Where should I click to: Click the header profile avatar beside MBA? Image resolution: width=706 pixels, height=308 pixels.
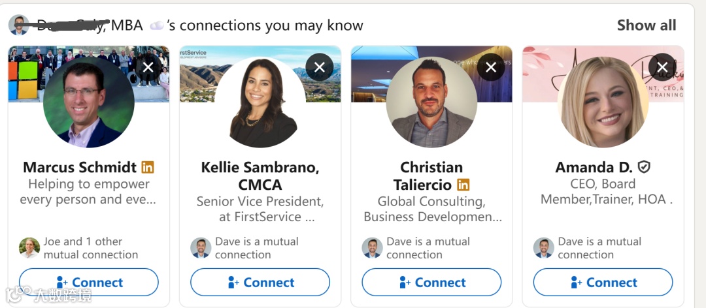coord(19,25)
